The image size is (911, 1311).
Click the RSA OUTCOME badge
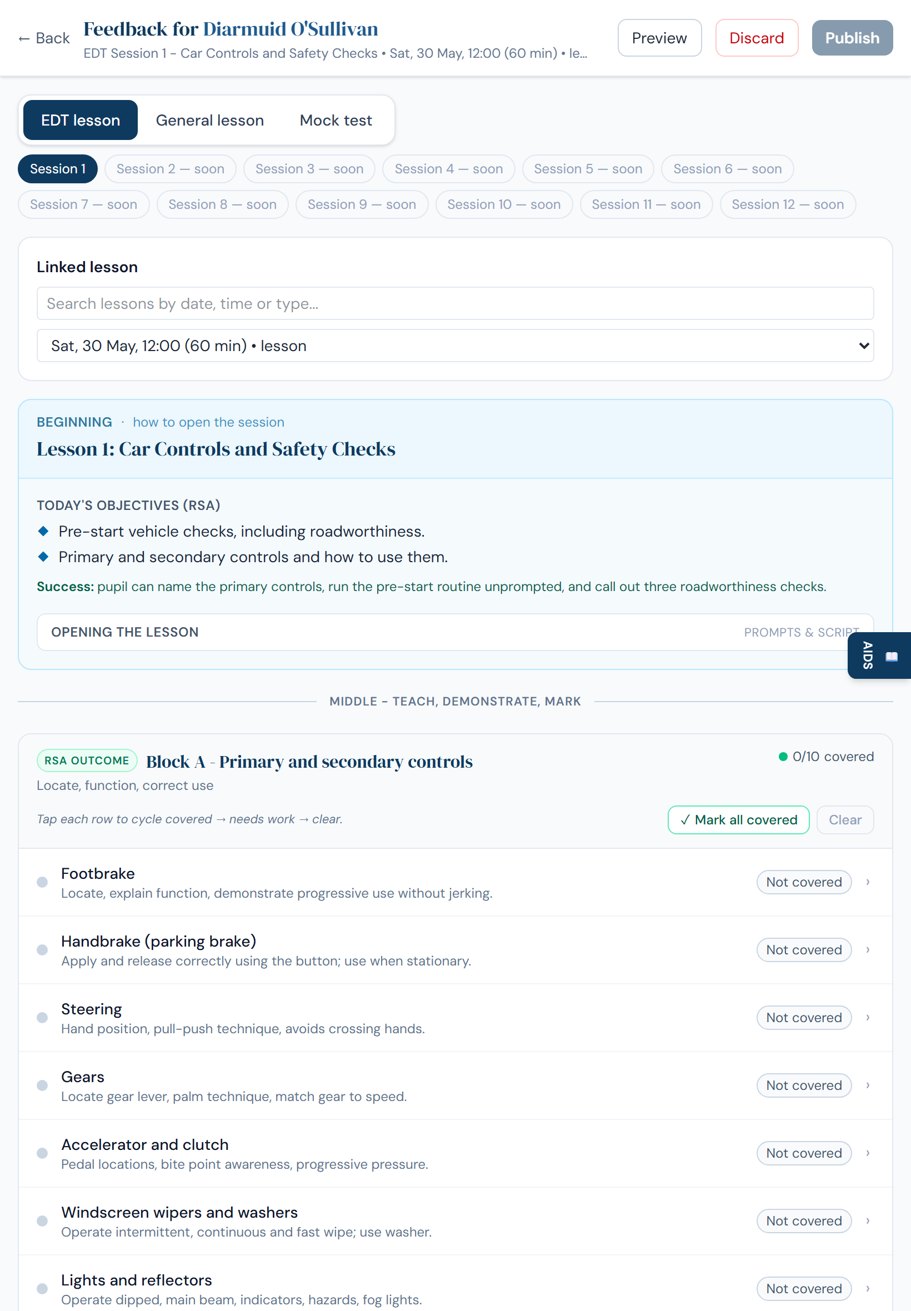pos(87,761)
